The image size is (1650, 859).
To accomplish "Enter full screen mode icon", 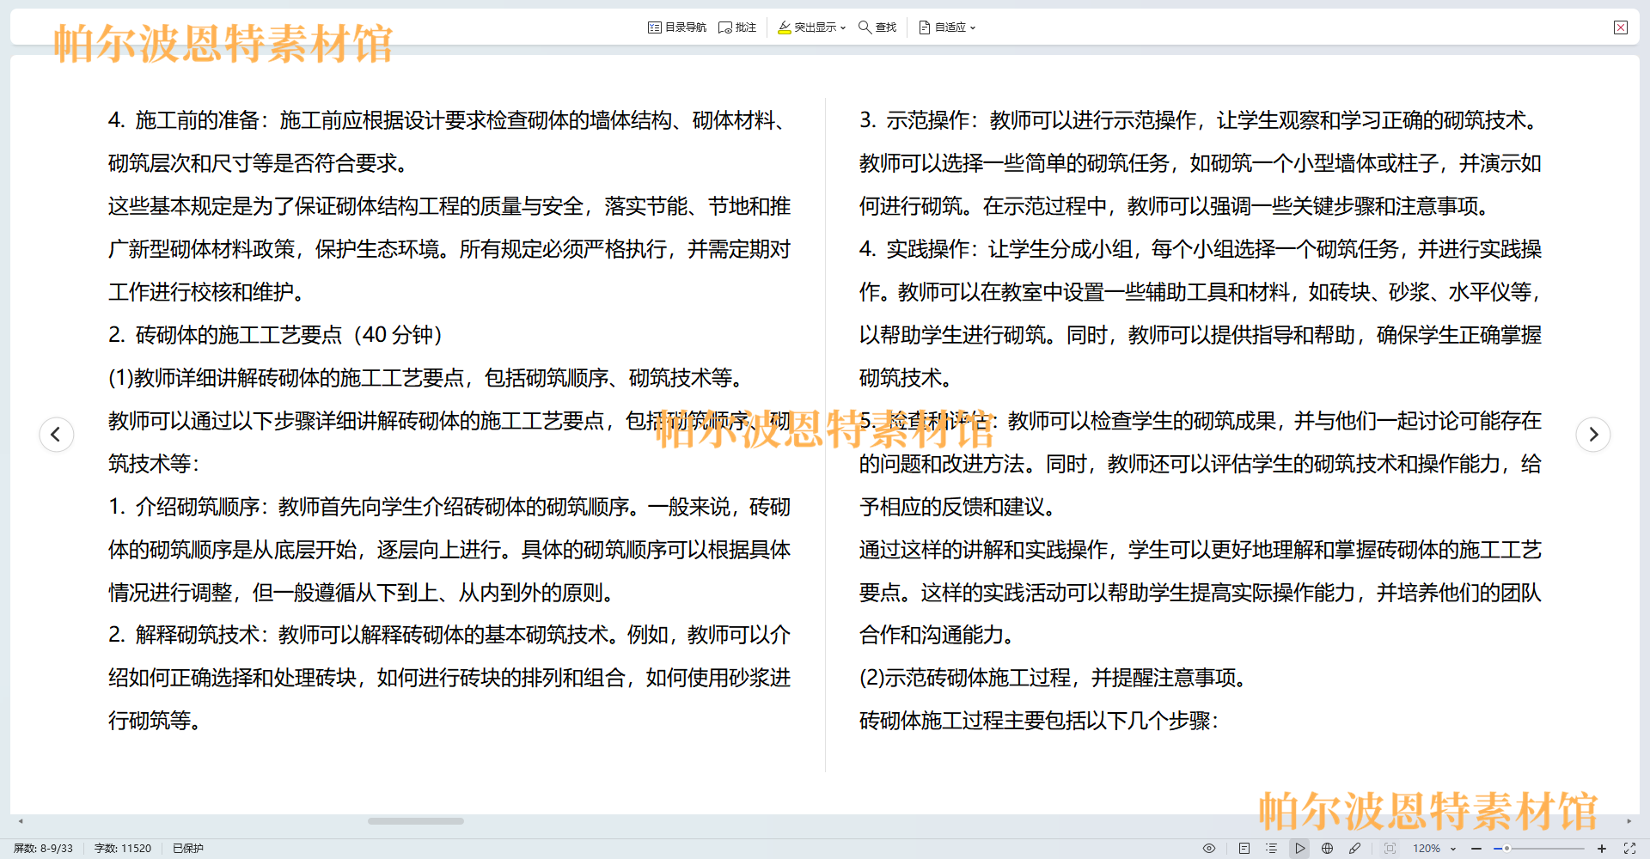I will [1629, 848].
